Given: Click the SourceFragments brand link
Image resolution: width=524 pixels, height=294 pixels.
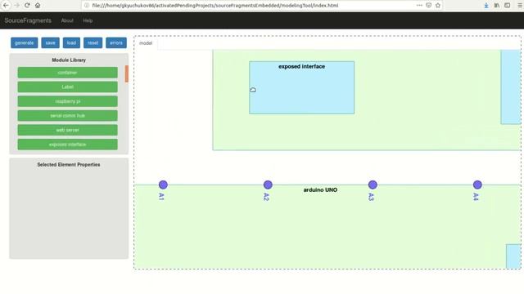Looking at the screenshot, I should (x=28, y=20).
